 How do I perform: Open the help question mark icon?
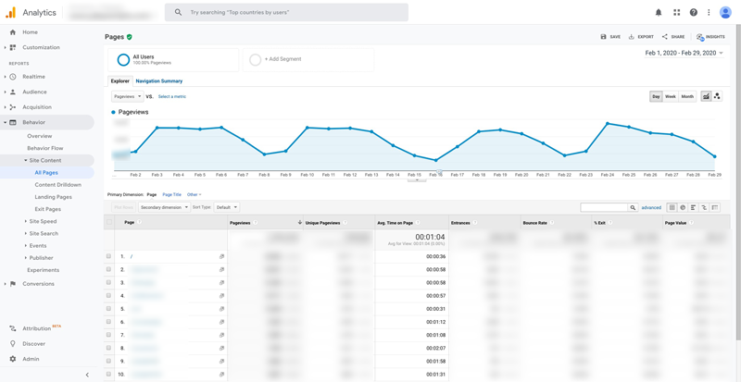pos(693,13)
